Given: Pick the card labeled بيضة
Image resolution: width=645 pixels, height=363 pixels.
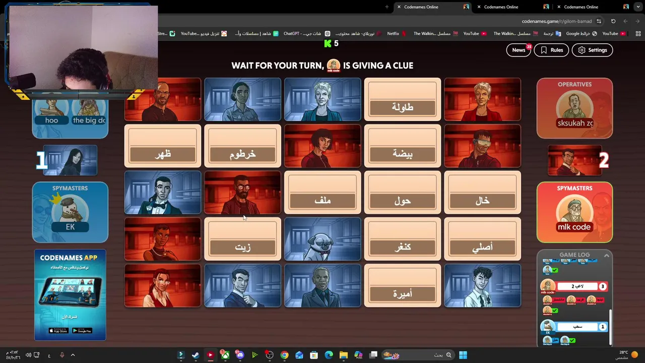Looking at the screenshot, I should (x=402, y=146).
